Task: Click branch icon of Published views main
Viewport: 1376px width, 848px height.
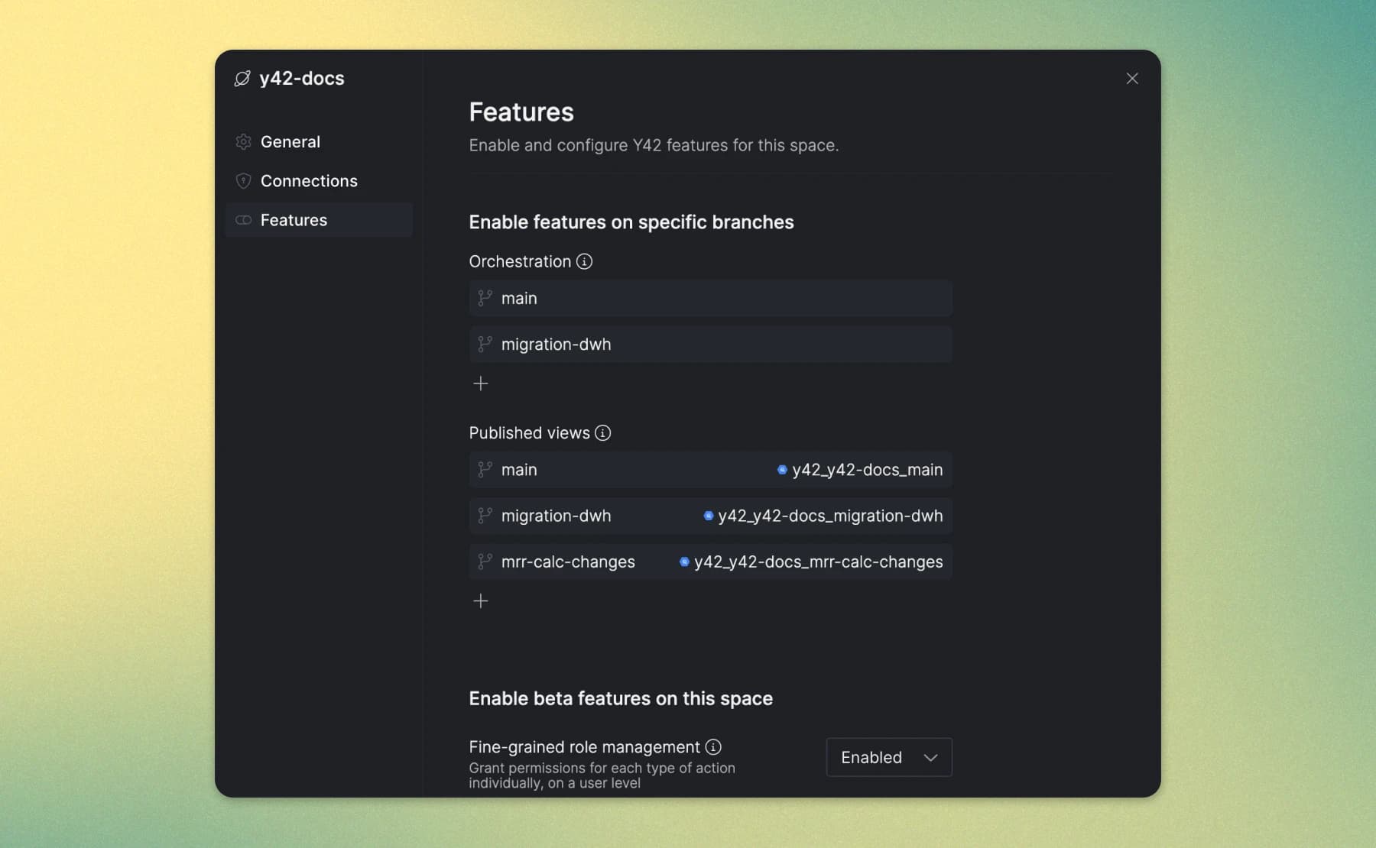Action: pyautogui.click(x=485, y=470)
